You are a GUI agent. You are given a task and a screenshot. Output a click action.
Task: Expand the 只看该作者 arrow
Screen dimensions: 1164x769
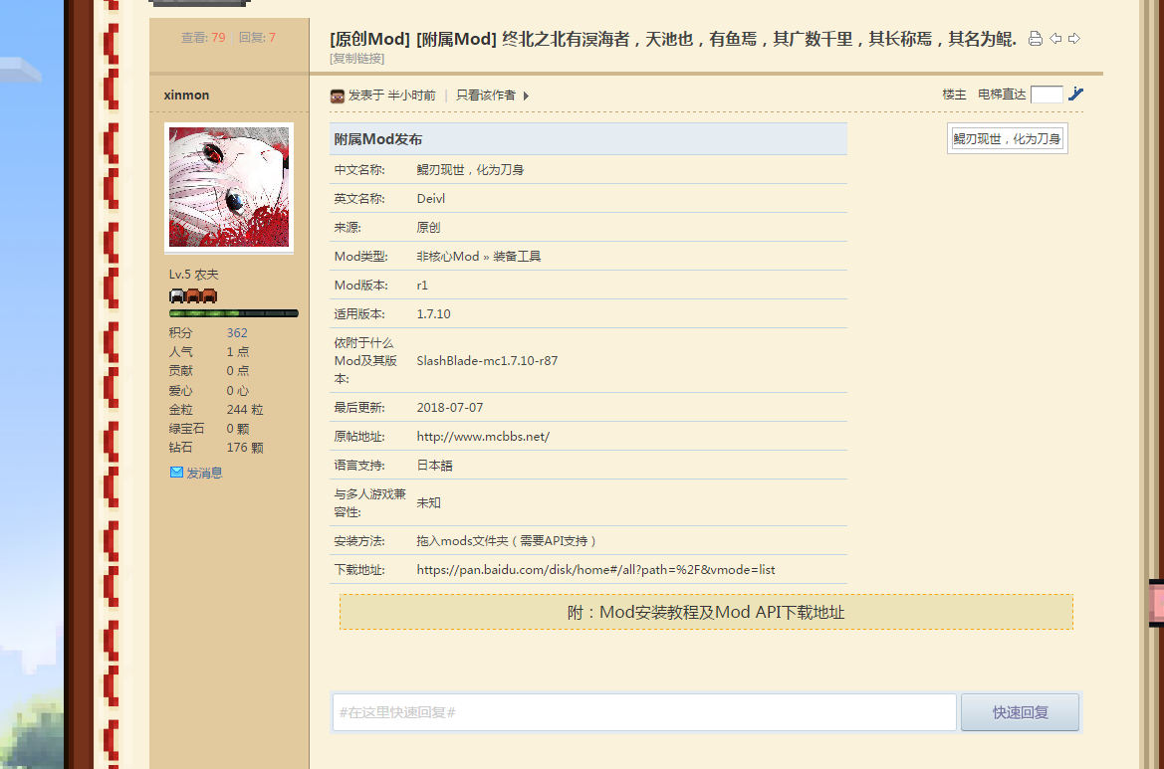point(526,96)
